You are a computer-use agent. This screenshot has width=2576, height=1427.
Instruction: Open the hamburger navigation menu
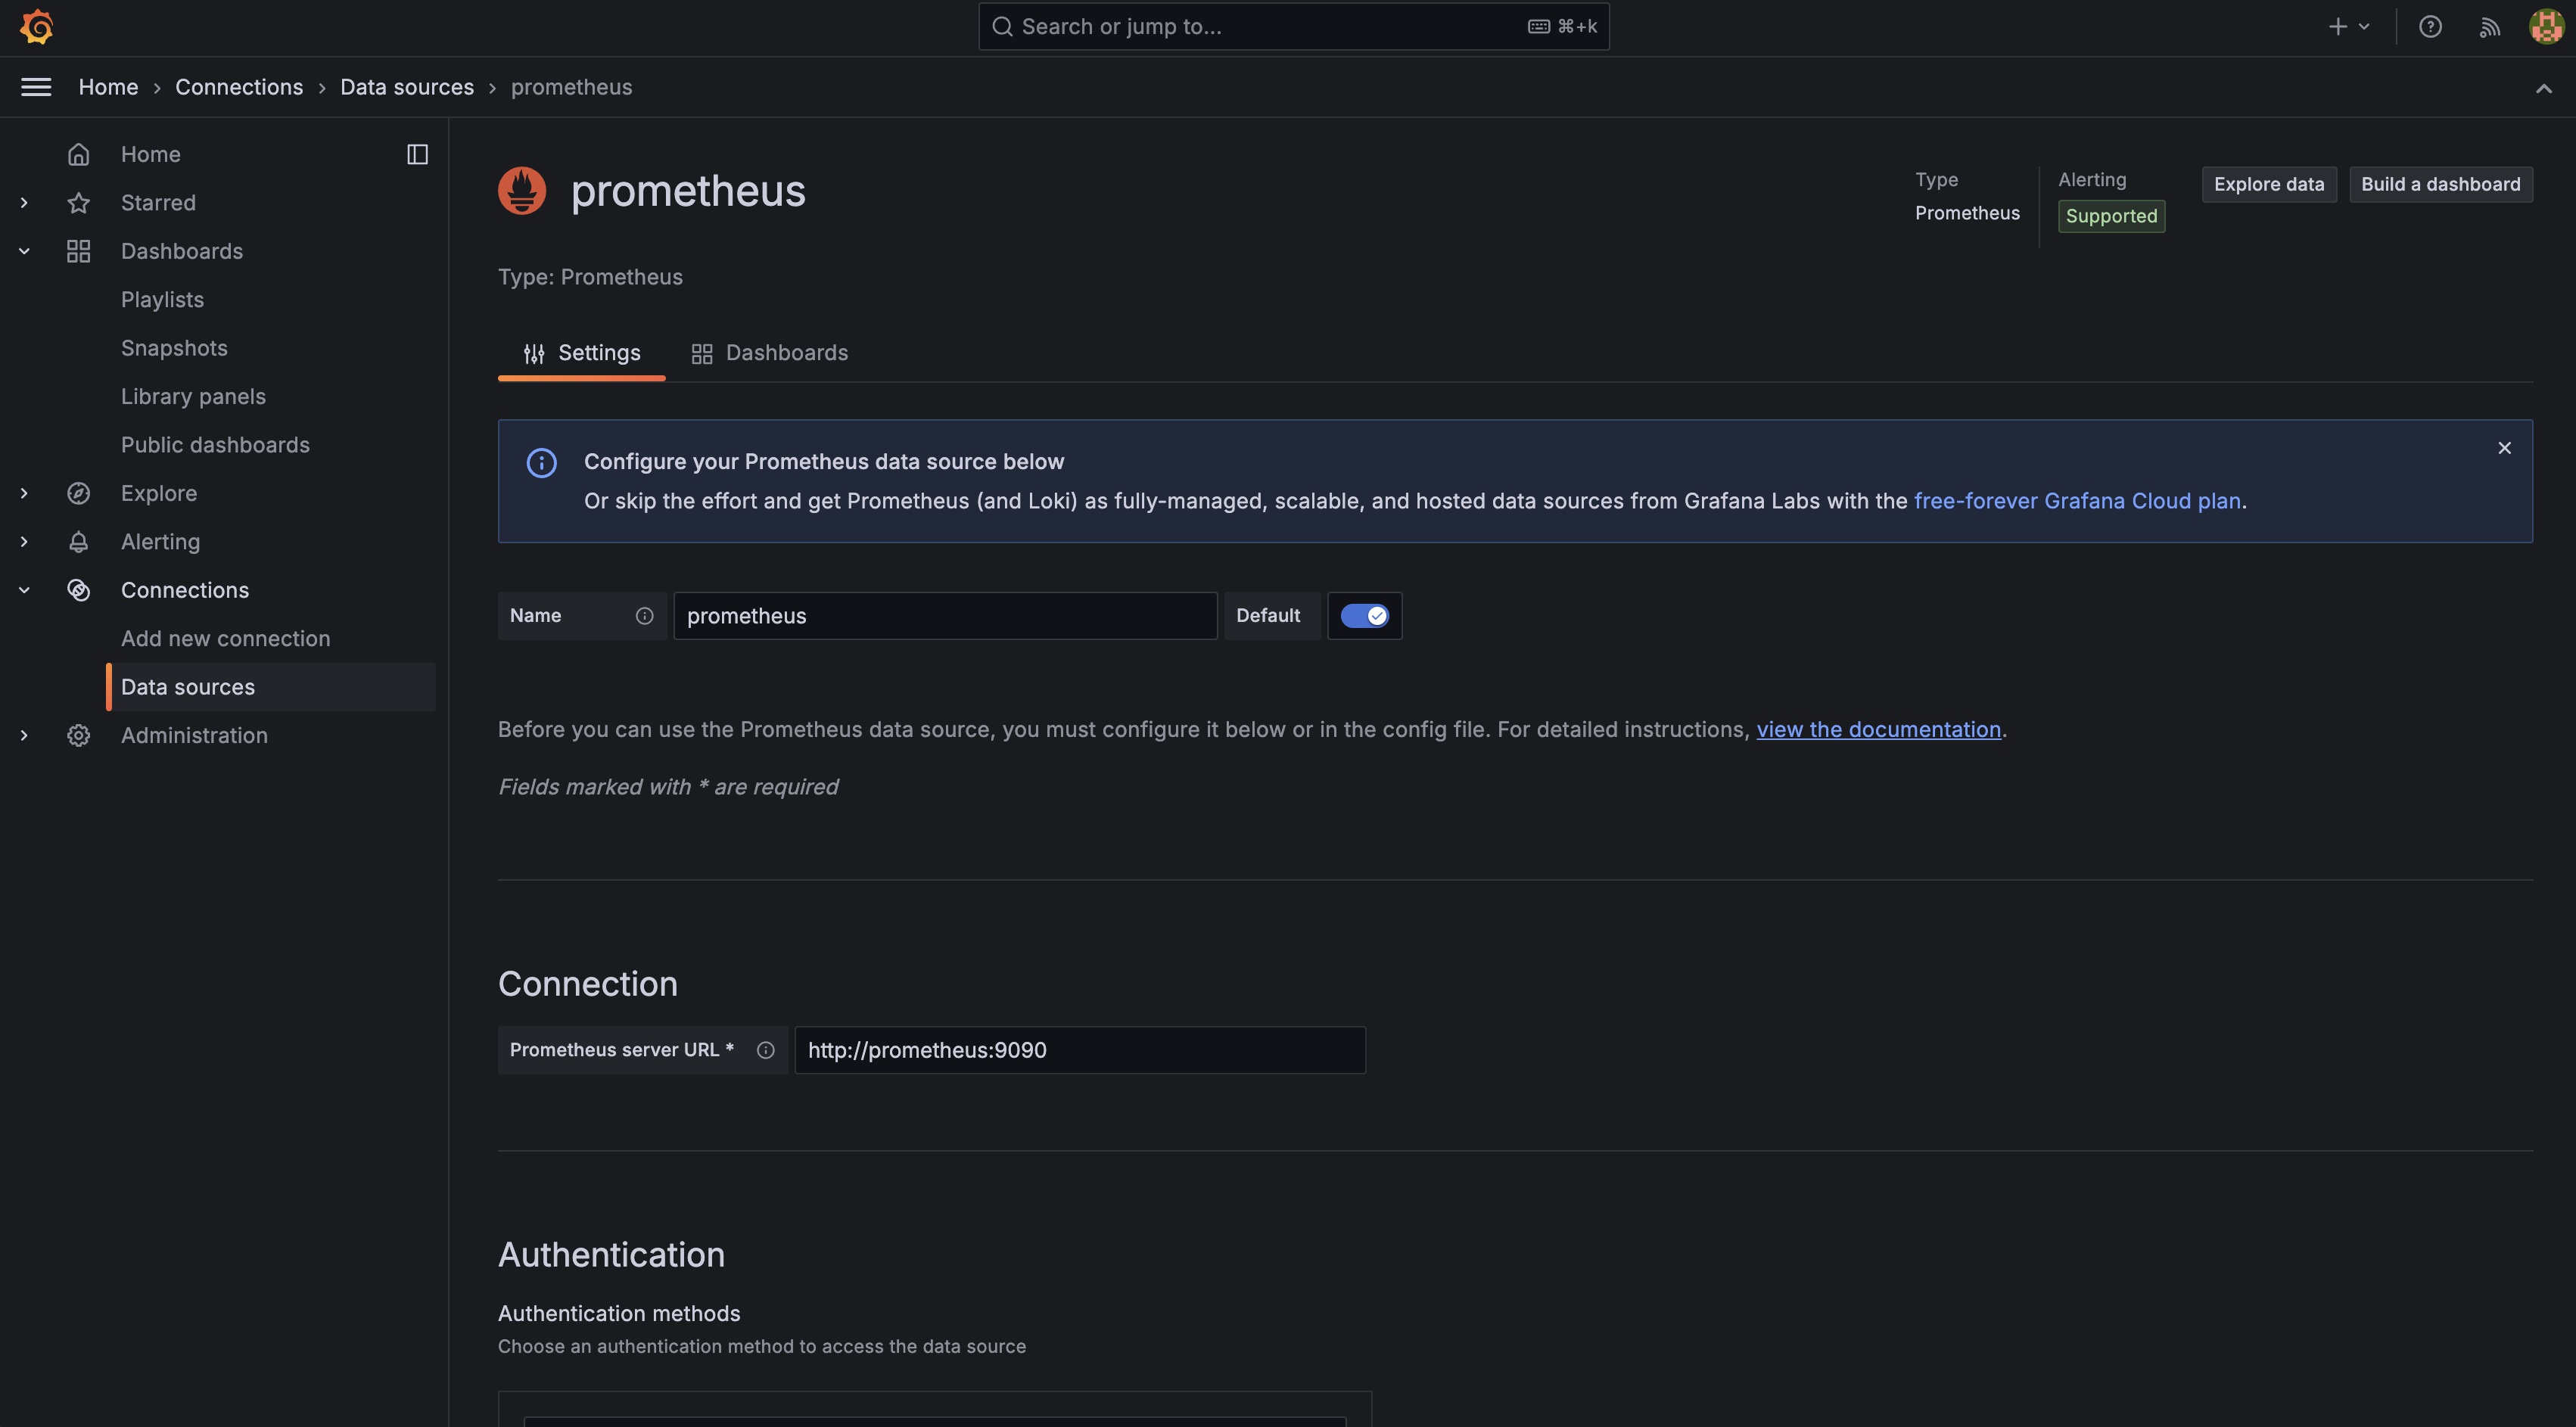tap(36, 87)
